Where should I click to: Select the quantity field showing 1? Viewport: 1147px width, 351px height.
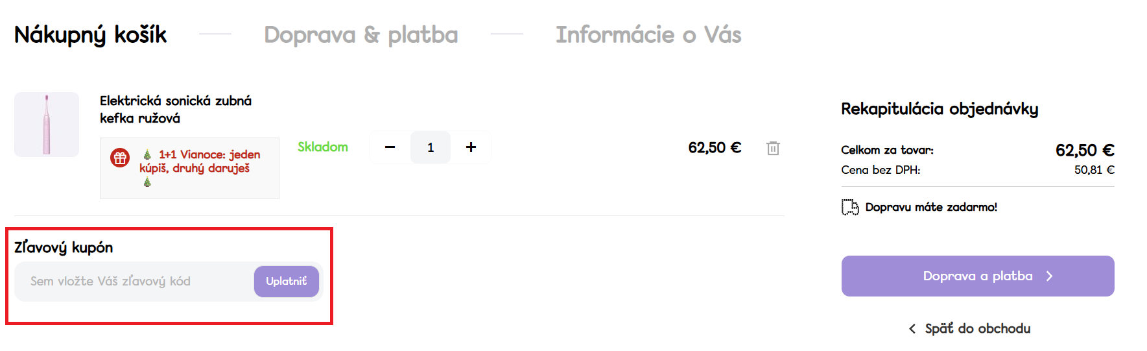click(x=431, y=147)
